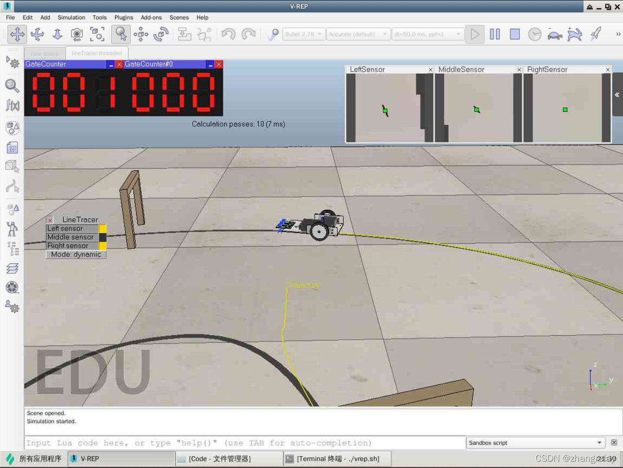623x468 pixels.
Task: Open the Terminal vrep.sh taskbar item
Action: click(x=338, y=459)
